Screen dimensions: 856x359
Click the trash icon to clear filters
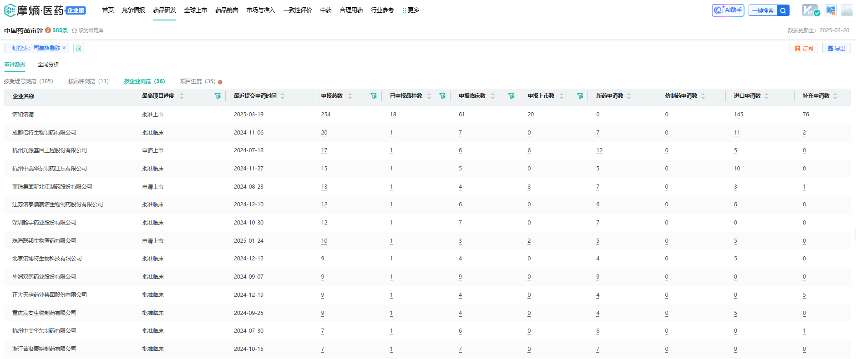click(79, 48)
